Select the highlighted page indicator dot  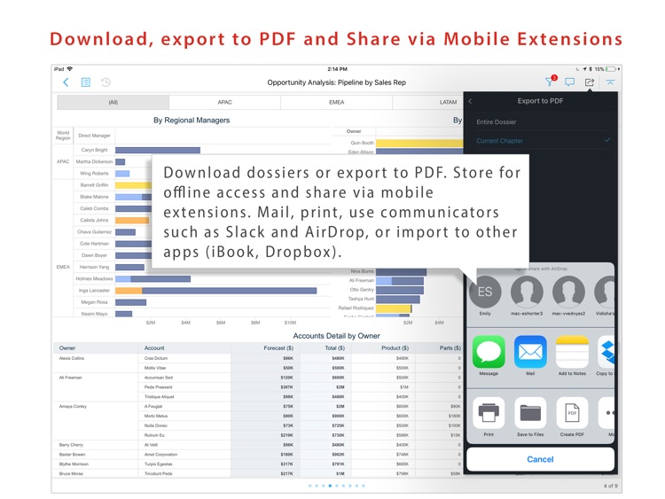click(x=330, y=486)
